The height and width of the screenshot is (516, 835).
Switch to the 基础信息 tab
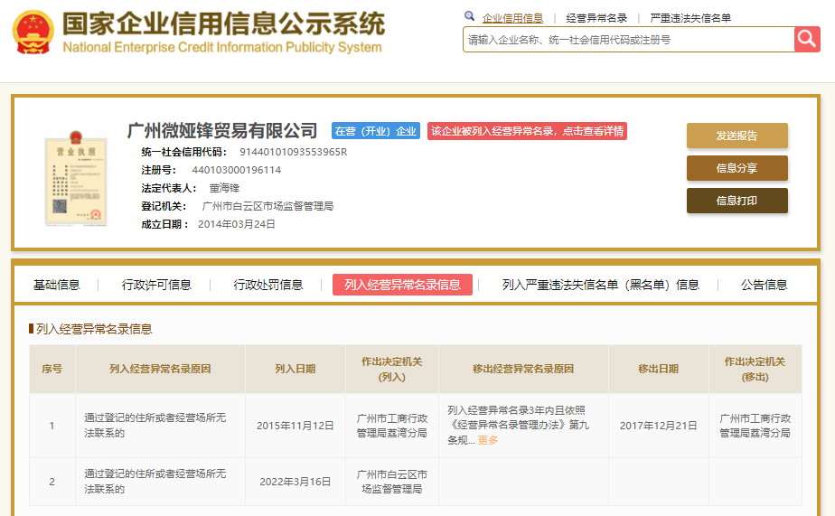click(x=56, y=285)
